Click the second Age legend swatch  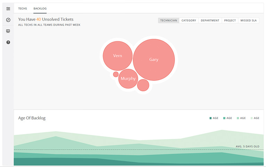(x=224, y=118)
